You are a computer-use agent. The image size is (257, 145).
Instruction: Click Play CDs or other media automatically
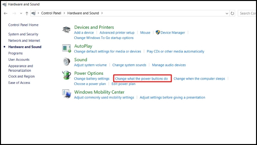point(175,52)
